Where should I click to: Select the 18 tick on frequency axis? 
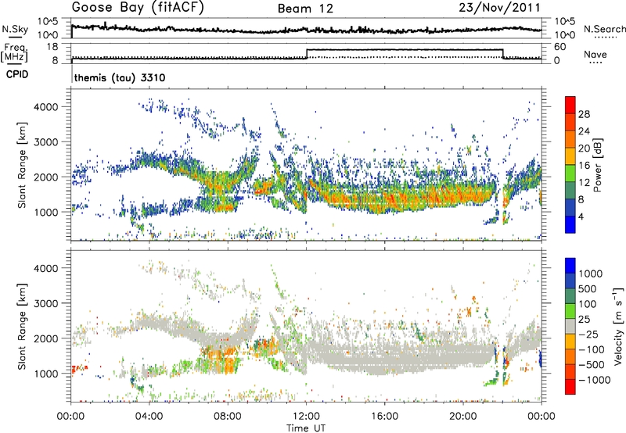(52, 47)
